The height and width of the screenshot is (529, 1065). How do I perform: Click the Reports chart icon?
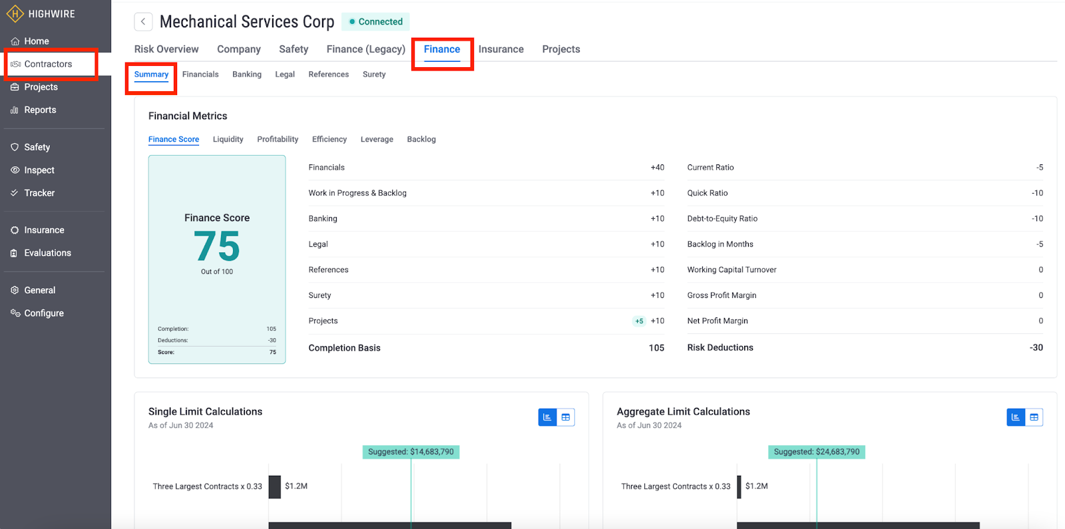click(15, 110)
